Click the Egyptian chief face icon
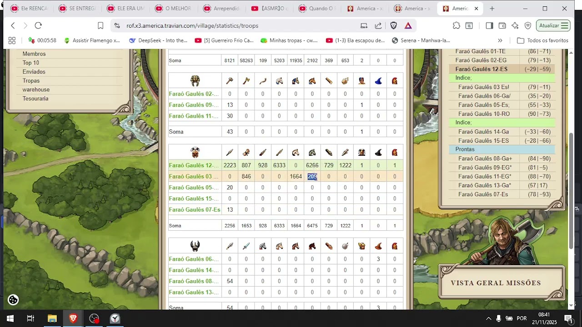The width and height of the screenshot is (582, 327). [x=361, y=81]
